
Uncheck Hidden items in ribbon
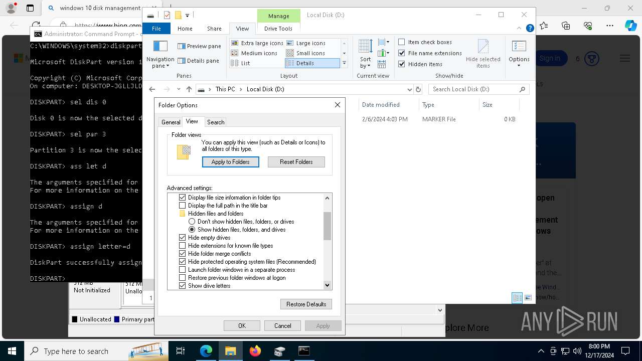point(420,64)
